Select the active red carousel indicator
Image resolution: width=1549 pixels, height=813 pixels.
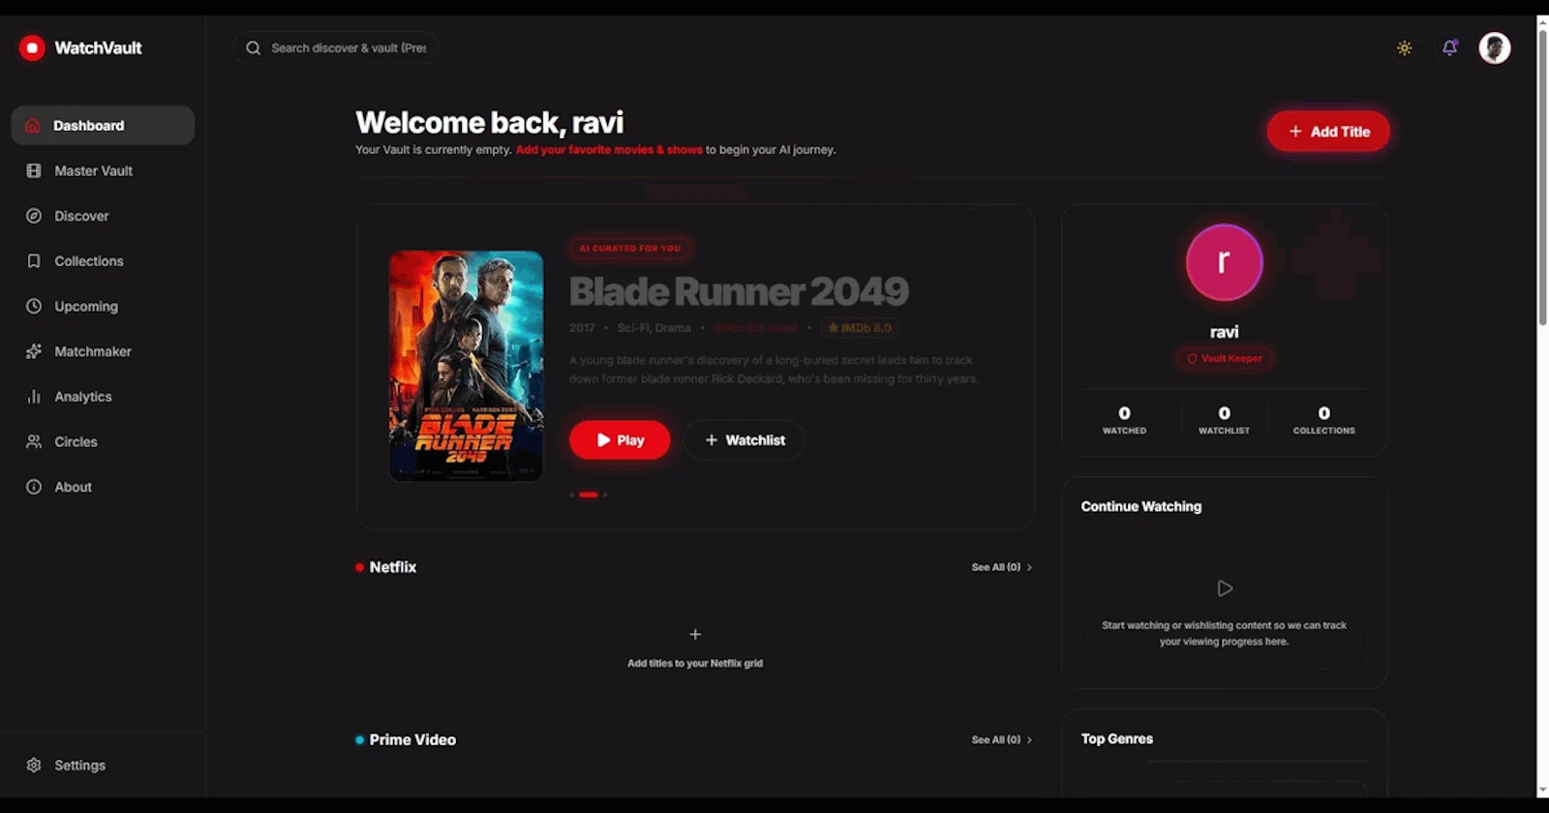tap(589, 495)
